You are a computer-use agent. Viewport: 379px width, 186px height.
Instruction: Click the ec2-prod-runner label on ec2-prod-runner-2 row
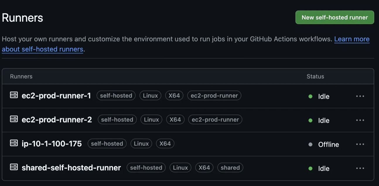click(215, 119)
